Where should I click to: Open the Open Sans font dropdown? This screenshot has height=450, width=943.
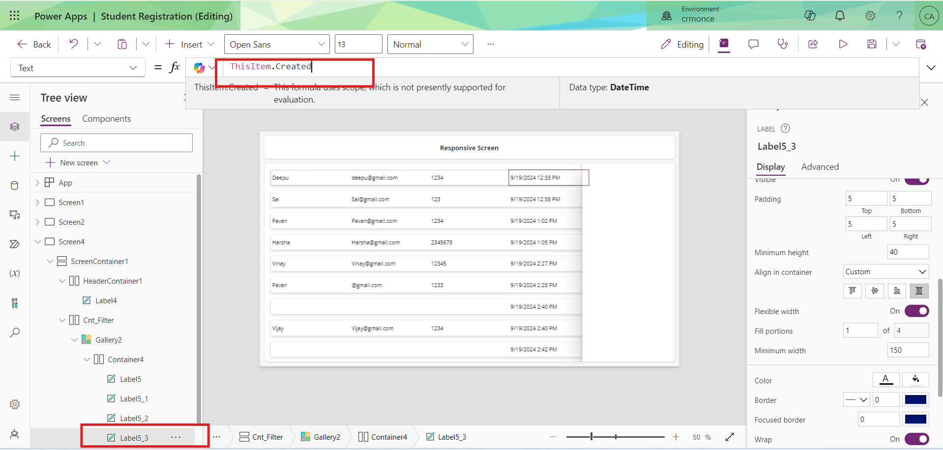tap(277, 44)
